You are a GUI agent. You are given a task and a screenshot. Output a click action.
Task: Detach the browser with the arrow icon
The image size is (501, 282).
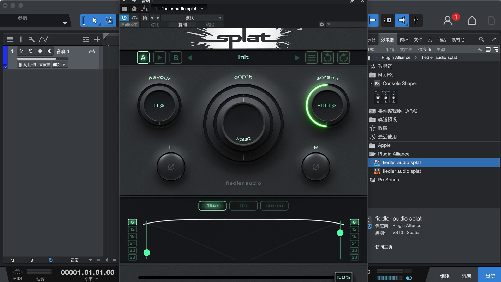coord(494,39)
